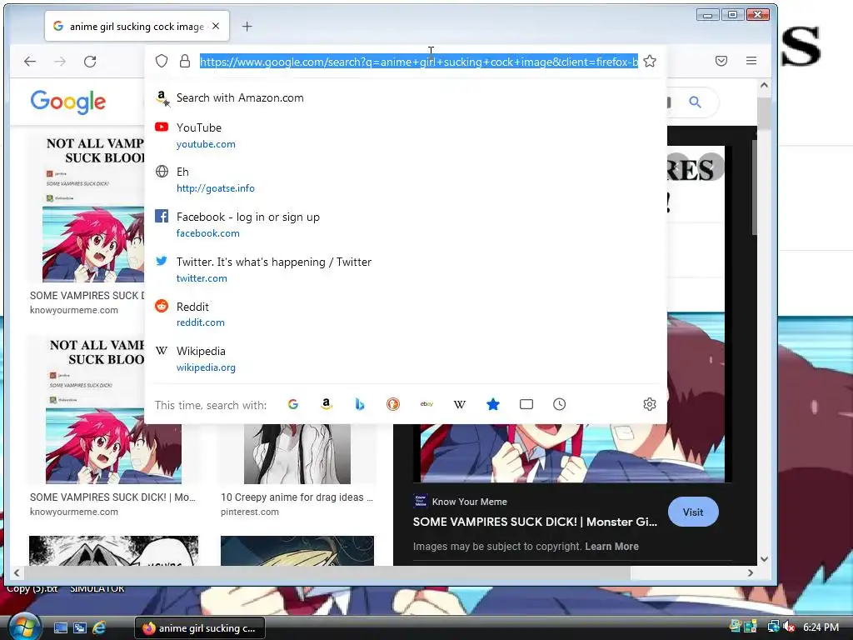853x640 pixels.
Task: Go back to the previous page
Action: pyautogui.click(x=30, y=62)
